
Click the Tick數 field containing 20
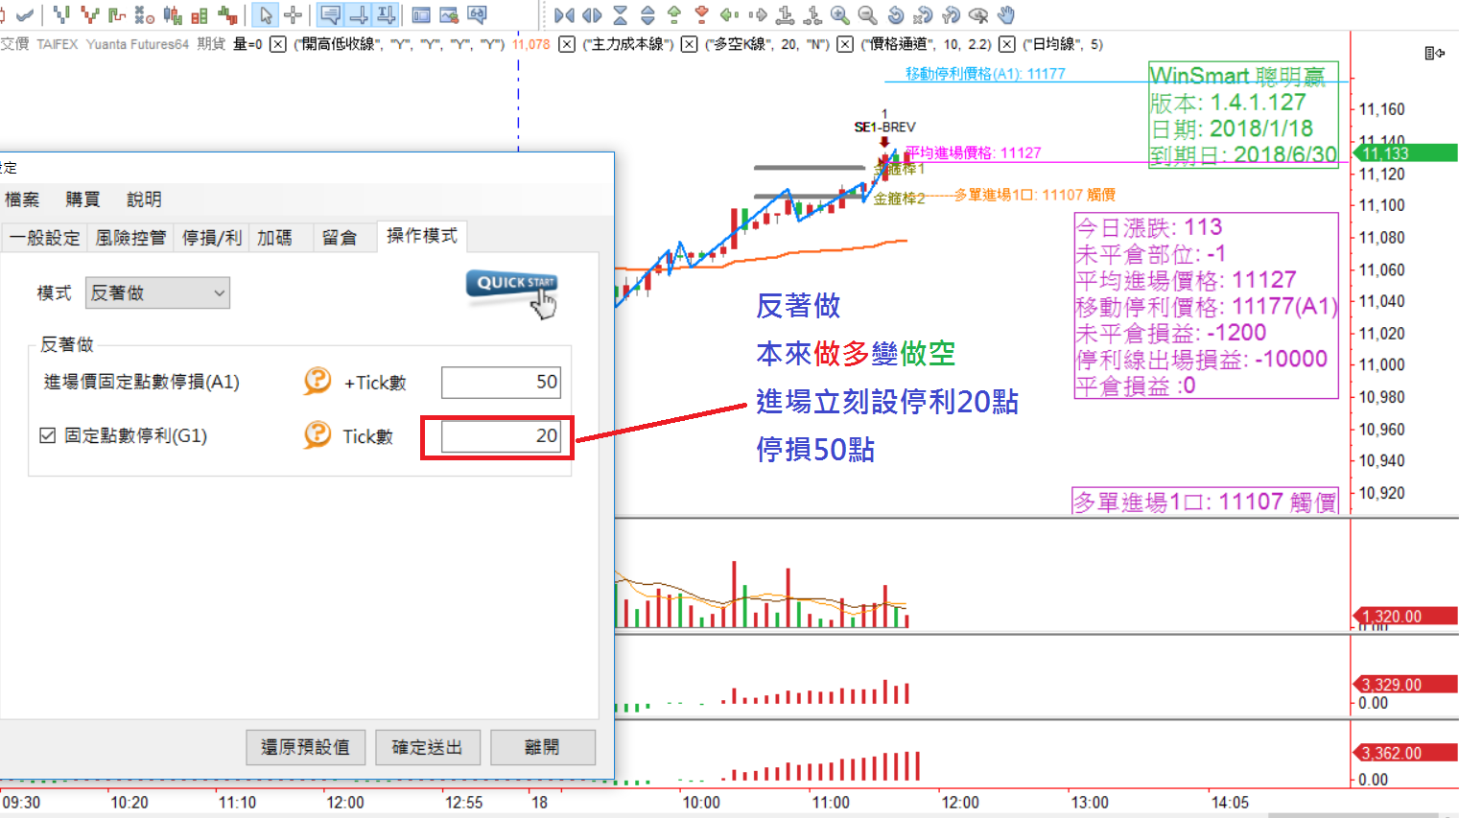pyautogui.click(x=501, y=436)
